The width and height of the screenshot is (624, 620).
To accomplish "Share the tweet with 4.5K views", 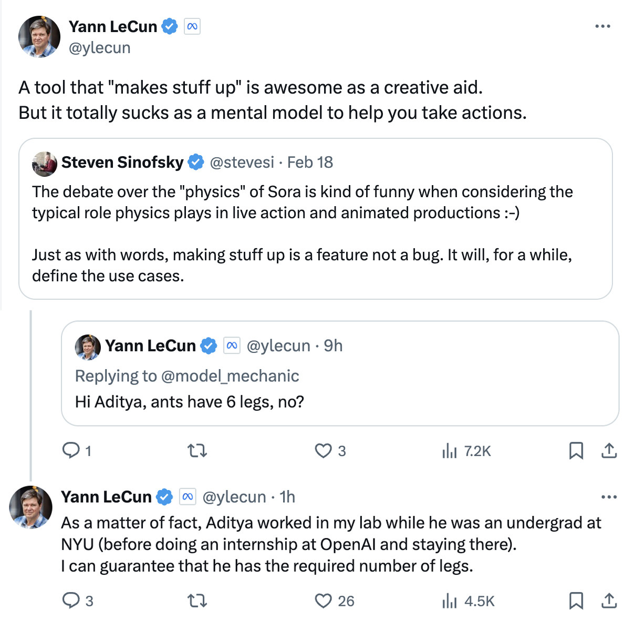I will (x=609, y=601).
